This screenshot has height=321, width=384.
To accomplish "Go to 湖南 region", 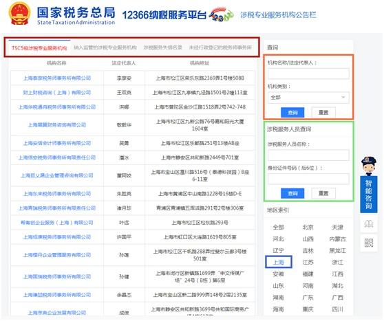I will [279, 298].
